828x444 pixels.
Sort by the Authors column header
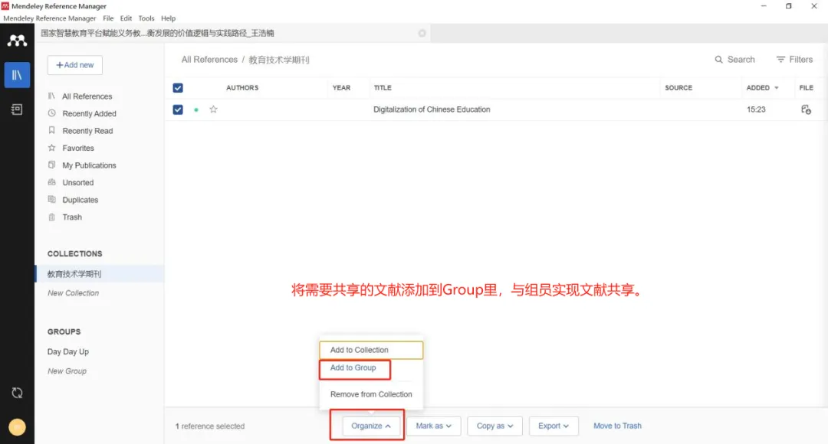click(242, 88)
